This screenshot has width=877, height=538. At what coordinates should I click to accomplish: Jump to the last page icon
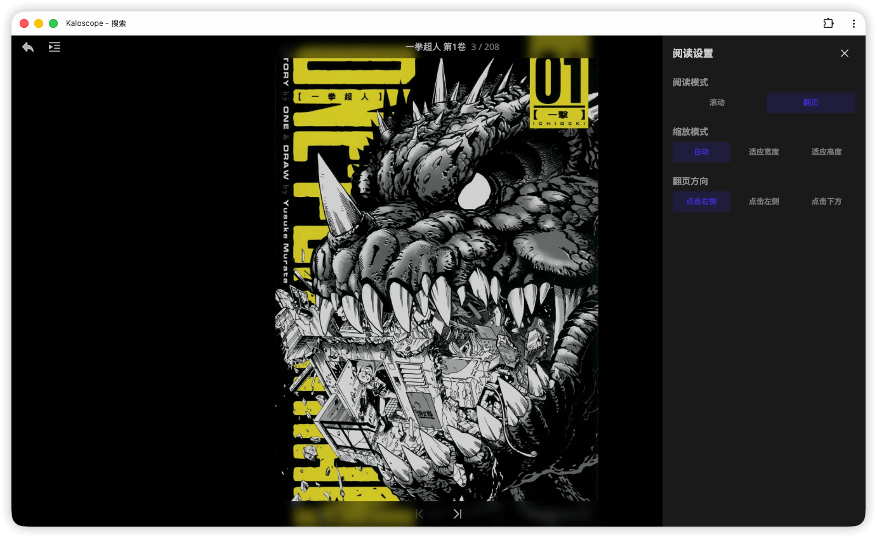458,514
